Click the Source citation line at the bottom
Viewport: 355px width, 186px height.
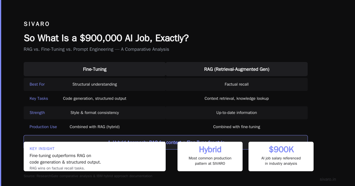pyautogui.click(x=88, y=176)
